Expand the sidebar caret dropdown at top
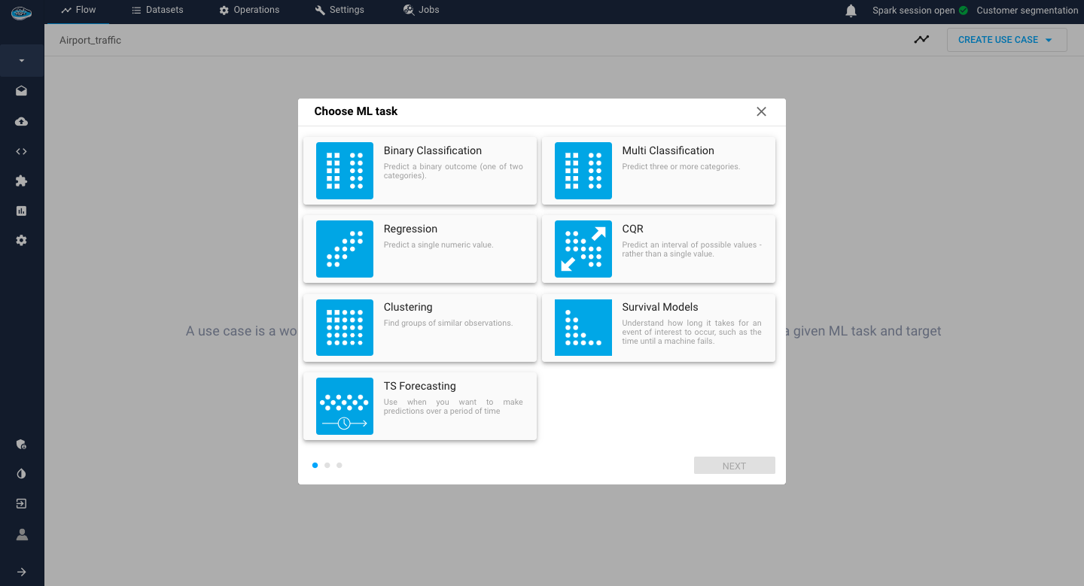 pyautogui.click(x=21, y=60)
